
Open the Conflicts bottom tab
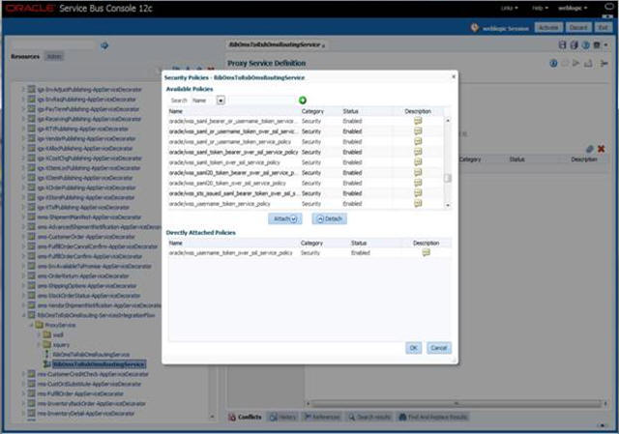coord(245,417)
